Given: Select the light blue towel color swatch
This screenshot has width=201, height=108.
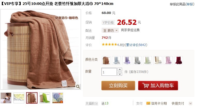Looking at the screenshot, I should 116,60.
